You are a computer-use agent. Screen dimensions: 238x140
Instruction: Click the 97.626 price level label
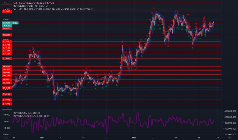[7, 48]
